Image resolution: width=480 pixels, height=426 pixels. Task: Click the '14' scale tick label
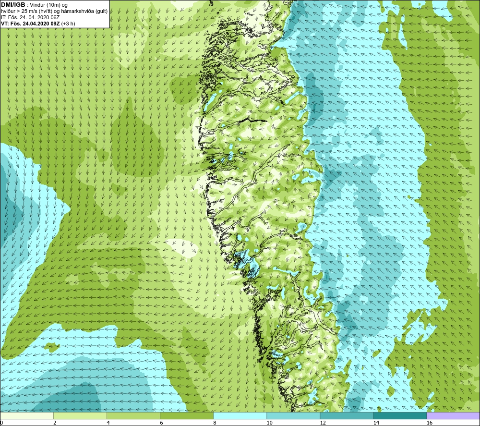tap(376, 423)
